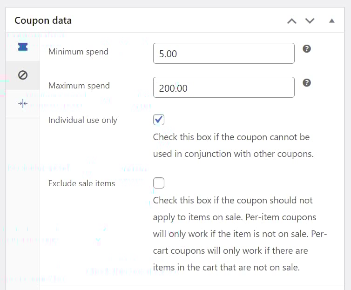Move Coupon data panel up
The height and width of the screenshot is (290, 351).
[x=292, y=21]
